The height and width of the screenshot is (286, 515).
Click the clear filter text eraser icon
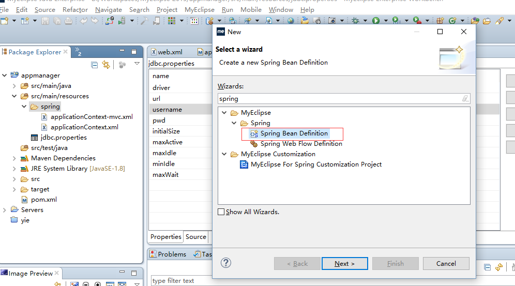pos(465,98)
